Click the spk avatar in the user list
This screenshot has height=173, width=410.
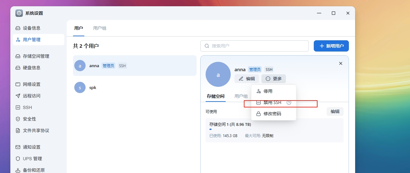point(80,88)
